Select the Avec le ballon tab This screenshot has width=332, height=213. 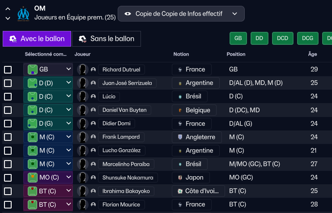click(37, 39)
